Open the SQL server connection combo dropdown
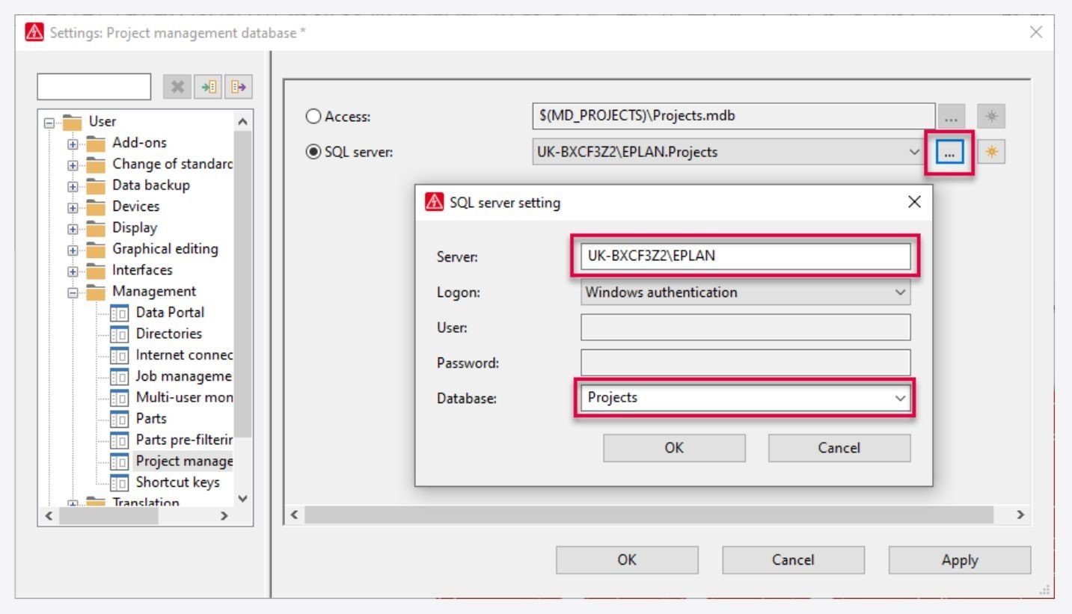Image resolution: width=1072 pixels, height=614 pixels. [x=914, y=151]
